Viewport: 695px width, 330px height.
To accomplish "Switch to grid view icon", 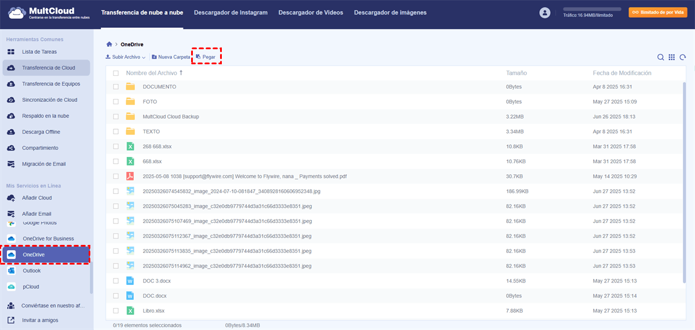I will pyautogui.click(x=672, y=57).
